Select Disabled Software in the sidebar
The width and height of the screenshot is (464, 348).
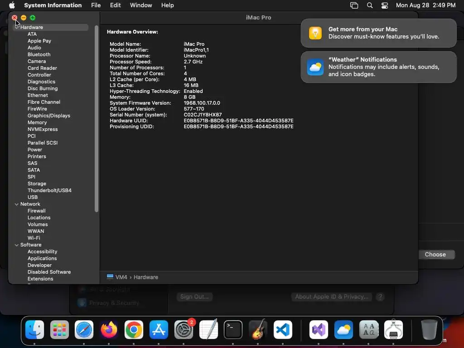pyautogui.click(x=49, y=272)
